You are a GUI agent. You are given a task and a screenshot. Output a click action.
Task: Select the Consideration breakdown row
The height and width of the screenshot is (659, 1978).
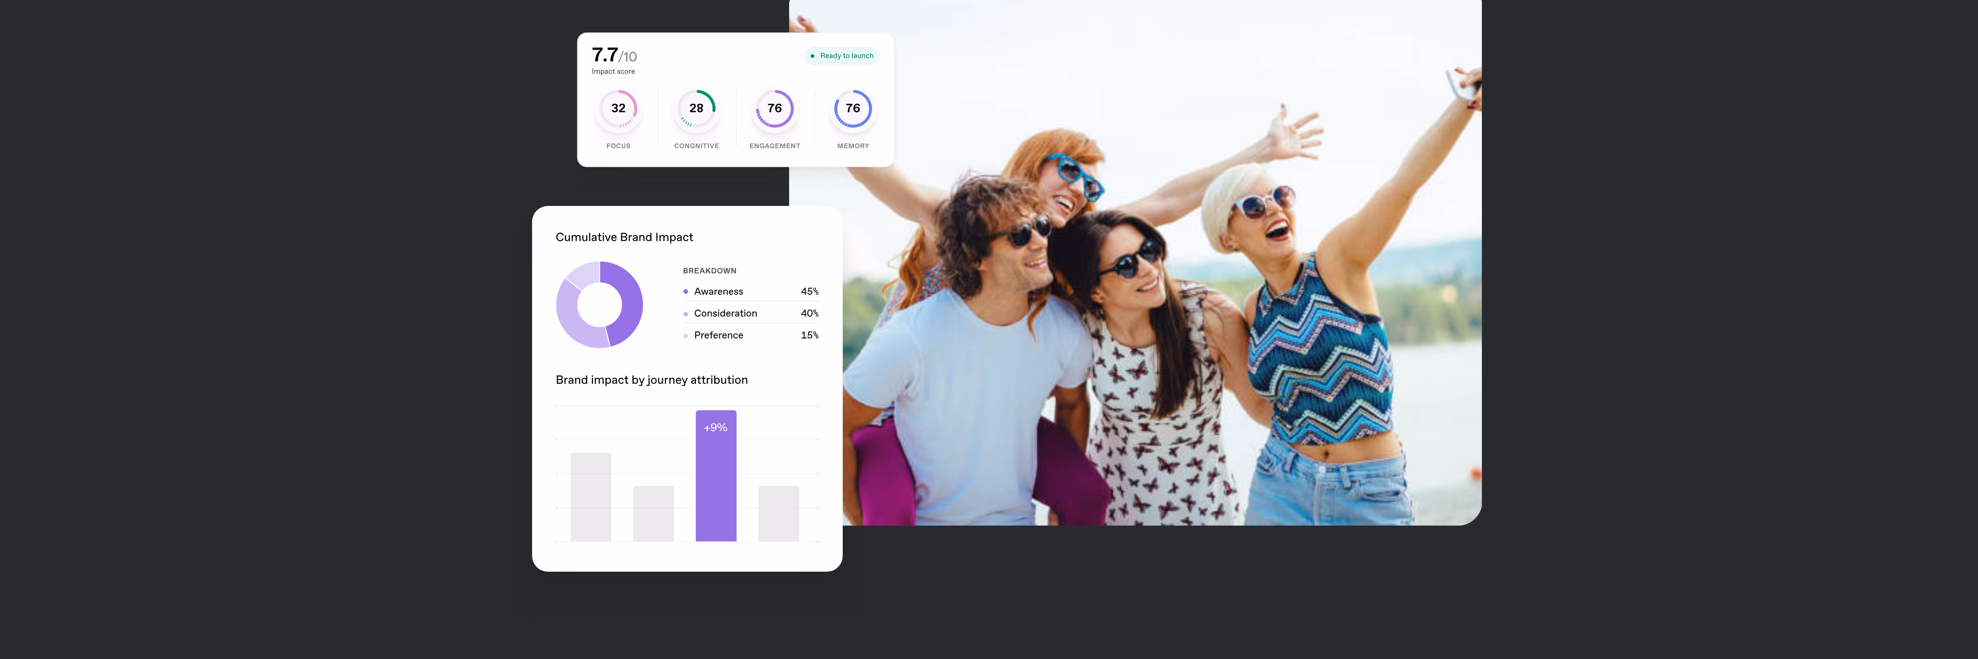point(751,313)
